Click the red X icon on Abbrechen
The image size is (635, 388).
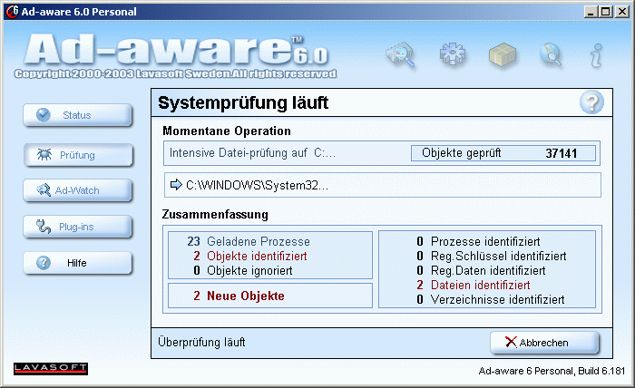pyautogui.click(x=511, y=343)
